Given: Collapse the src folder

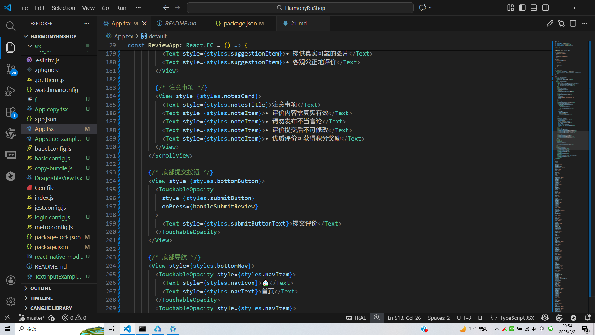Looking at the screenshot, I should click(30, 46).
